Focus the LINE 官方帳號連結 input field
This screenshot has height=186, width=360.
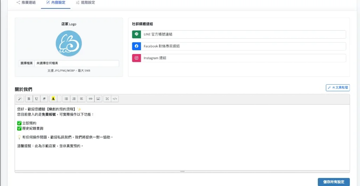[243, 34]
